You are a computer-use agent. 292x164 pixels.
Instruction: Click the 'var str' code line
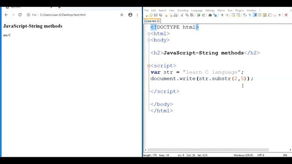pos(197,72)
